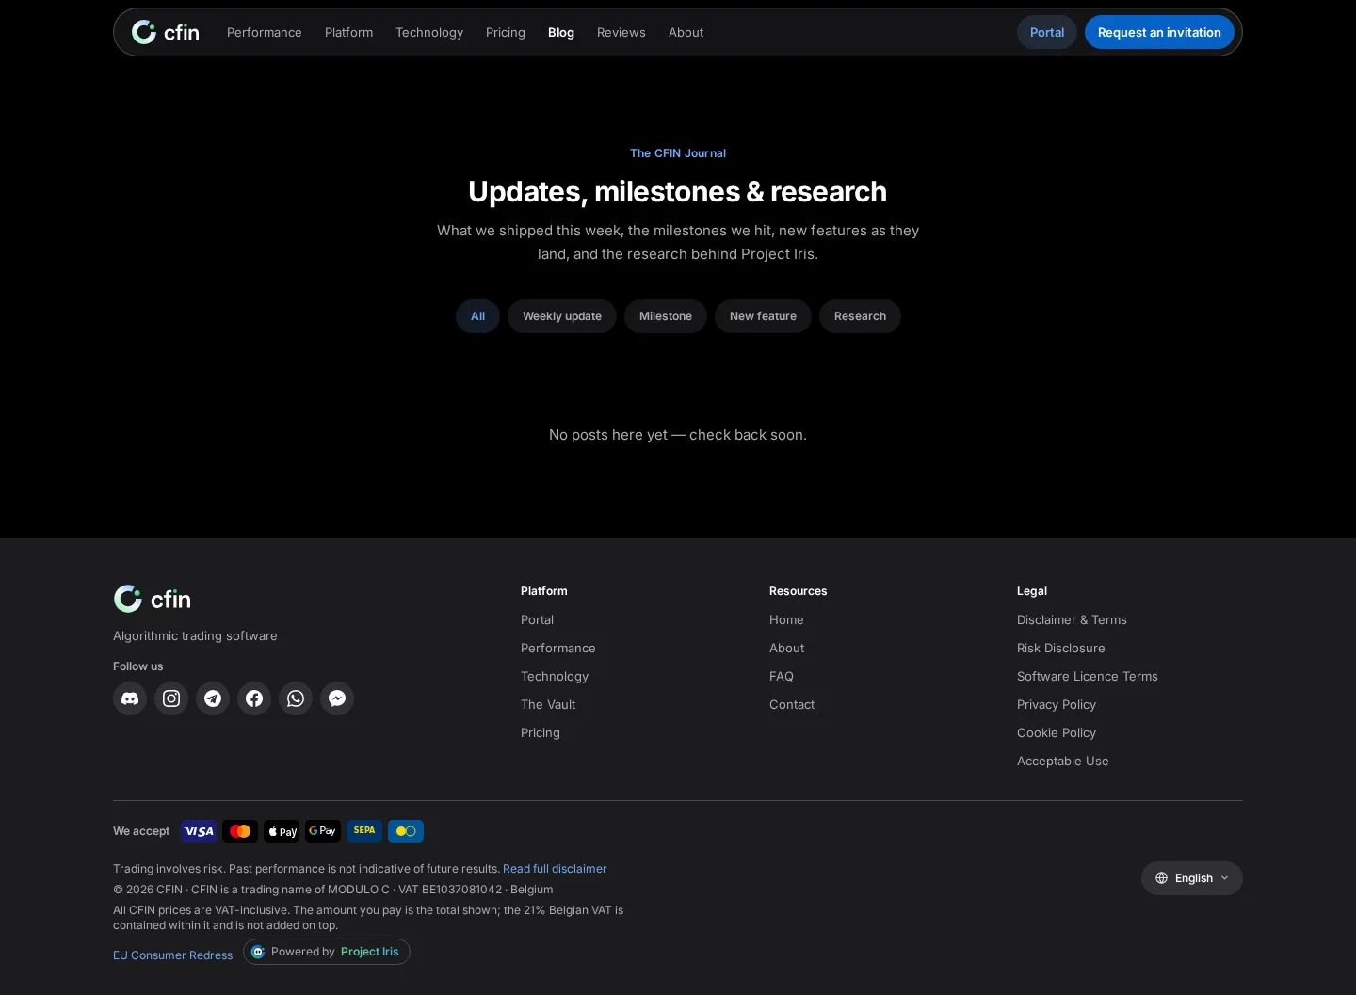Open Reviews in the top navigation

[x=621, y=32]
